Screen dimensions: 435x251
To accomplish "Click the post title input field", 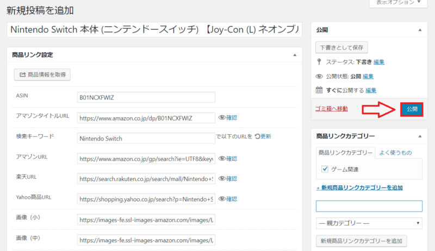I will pyautogui.click(x=154, y=29).
